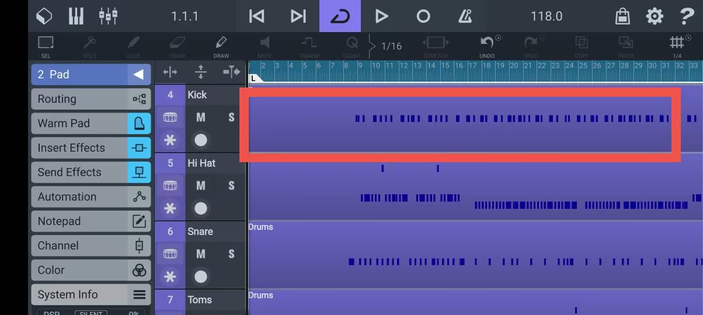Open the Warm Pad instrument
Screen dimensions: 703x315
[x=91, y=124]
